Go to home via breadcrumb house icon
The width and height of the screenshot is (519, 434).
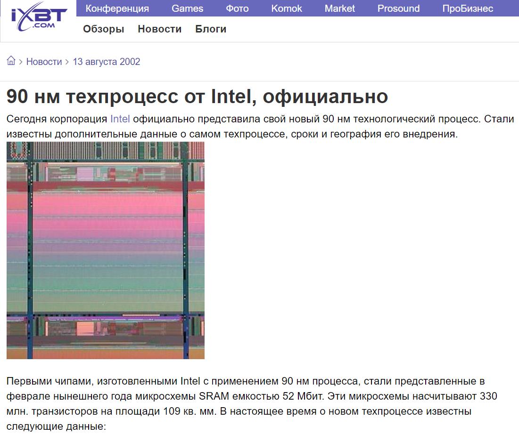coord(11,61)
